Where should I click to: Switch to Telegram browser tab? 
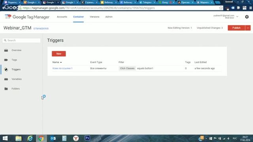147,2
